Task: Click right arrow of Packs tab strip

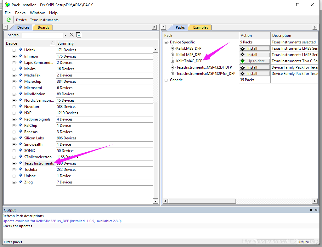Action: click(x=315, y=27)
